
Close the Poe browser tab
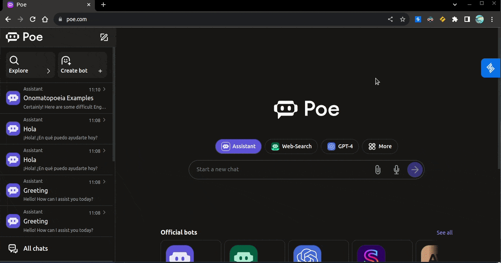[89, 5]
